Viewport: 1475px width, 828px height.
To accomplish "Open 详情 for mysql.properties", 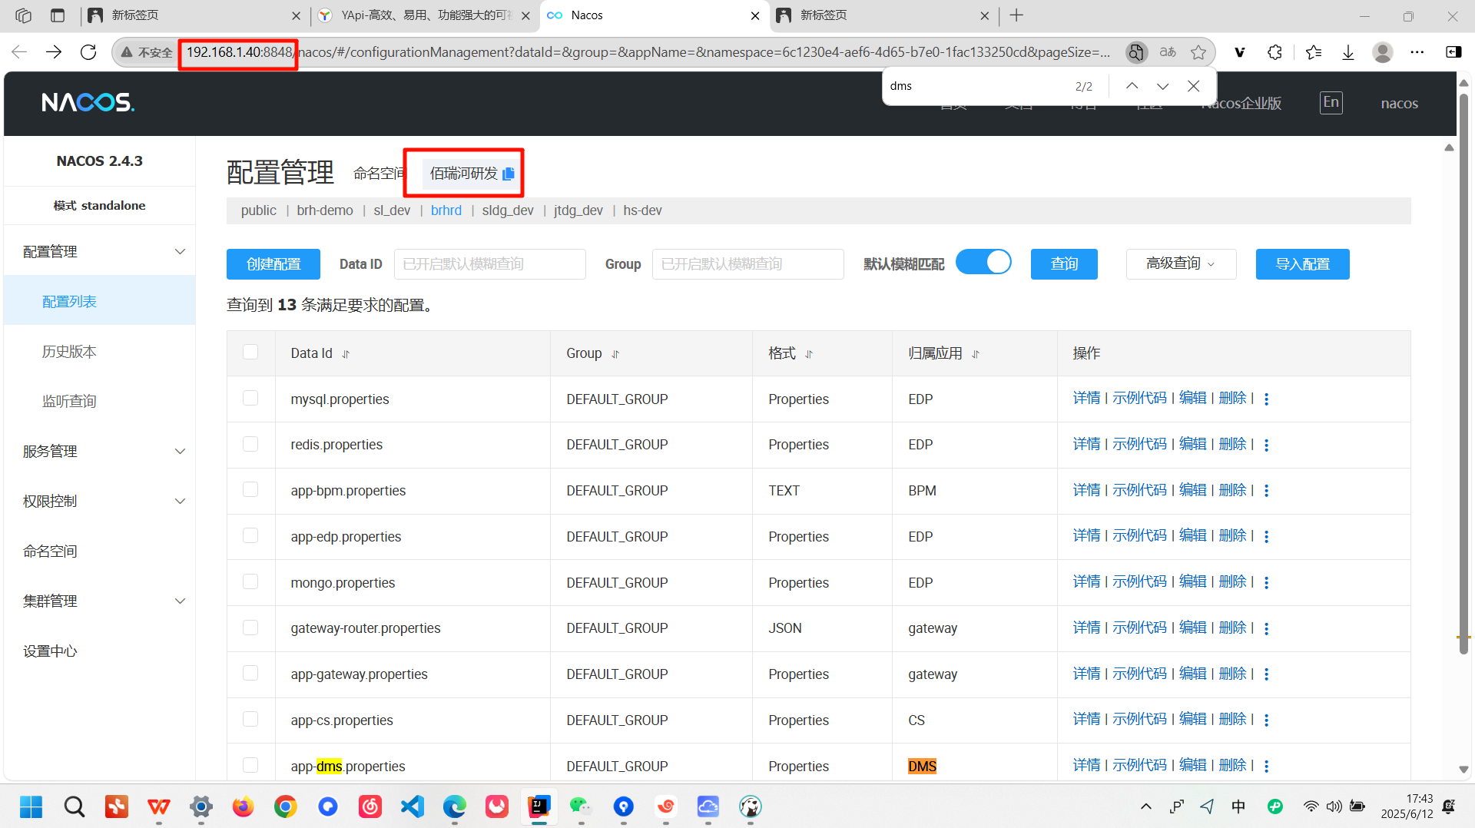I will tap(1086, 398).
